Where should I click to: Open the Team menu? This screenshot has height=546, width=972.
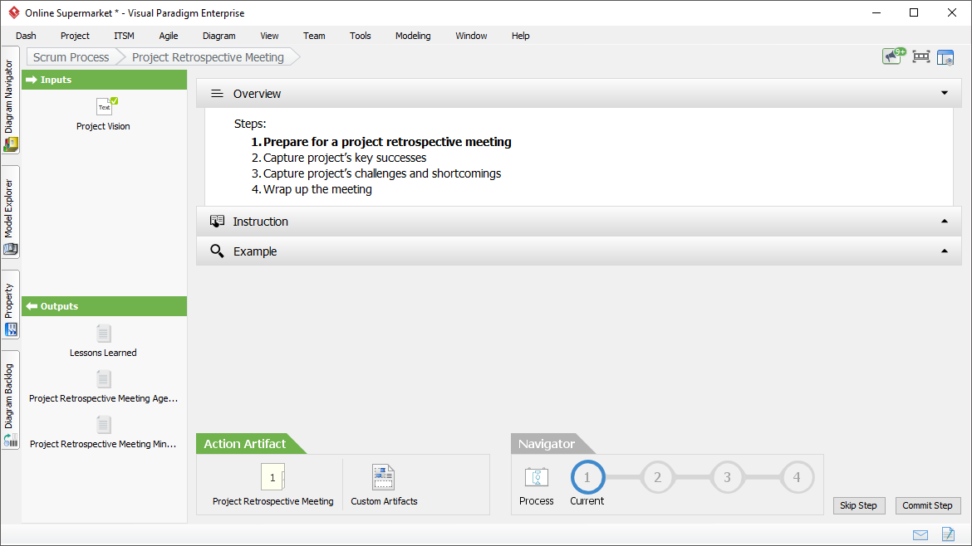pyautogui.click(x=314, y=36)
